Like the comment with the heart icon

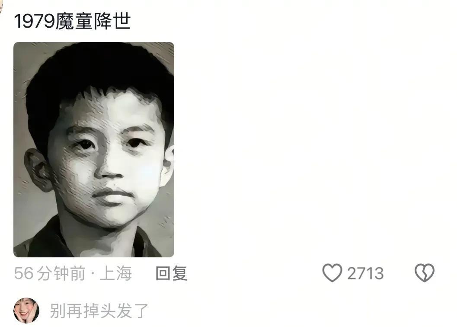(332, 273)
